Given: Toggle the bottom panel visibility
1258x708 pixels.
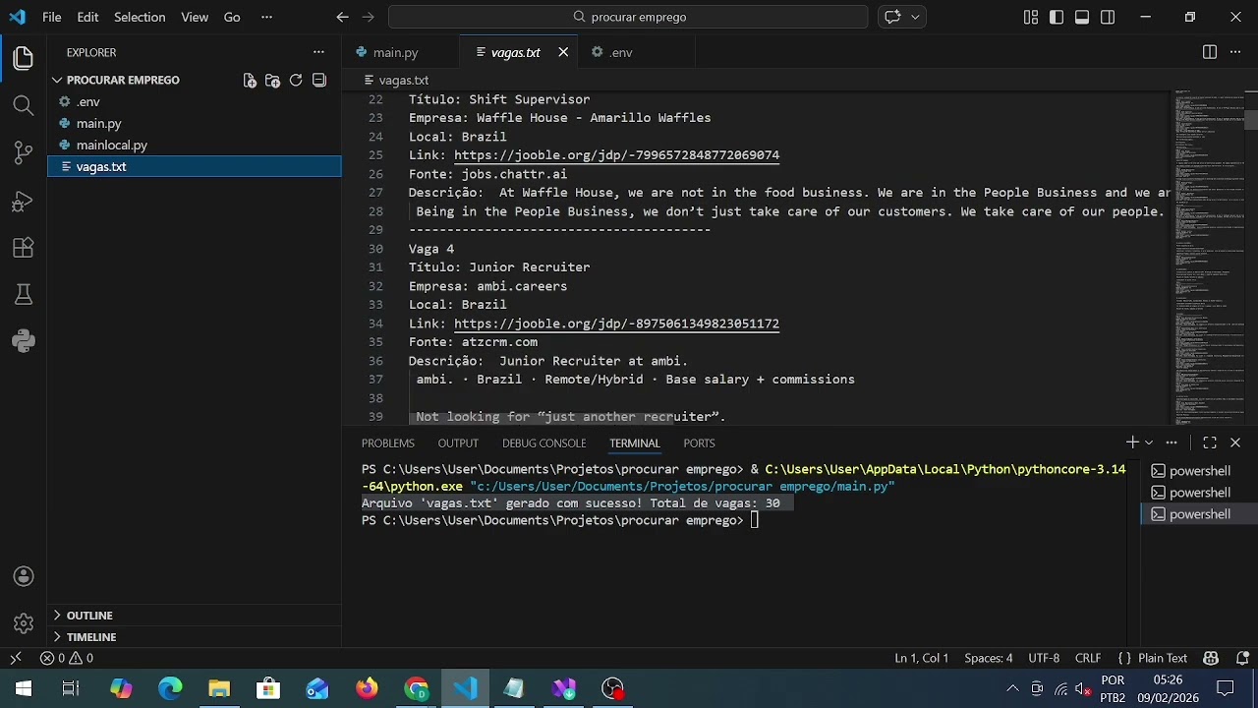Looking at the screenshot, I should [x=1082, y=17].
